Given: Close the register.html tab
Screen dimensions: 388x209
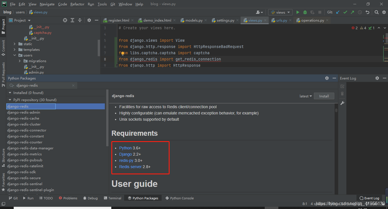Looking at the screenshot, I should [133, 20].
